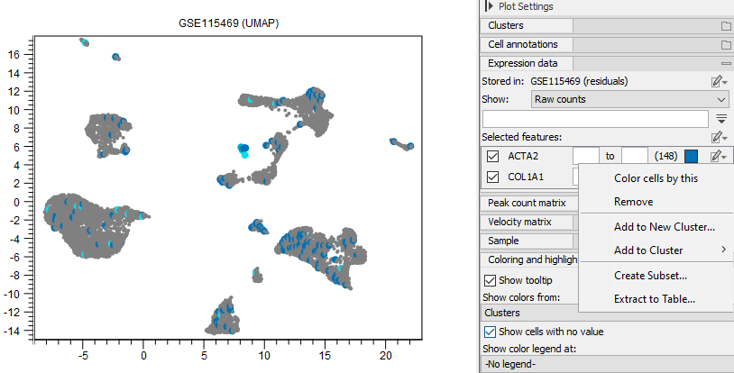
Task: Choose Extract to Table... entry
Action: 655,299
